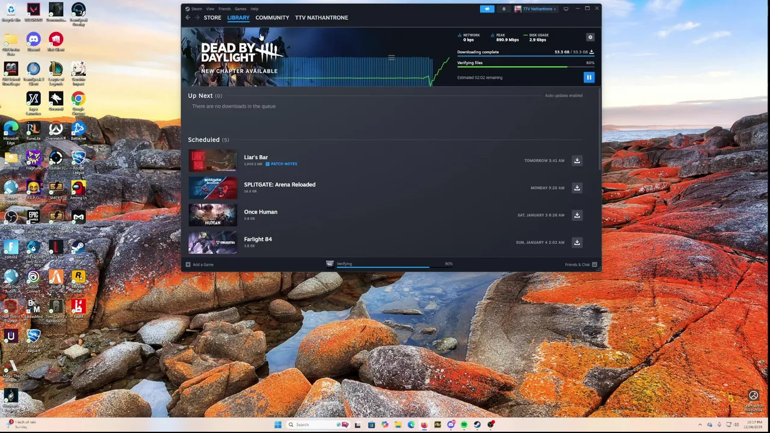Click the Auto-updates enabled text
The width and height of the screenshot is (770, 433).
(564, 96)
